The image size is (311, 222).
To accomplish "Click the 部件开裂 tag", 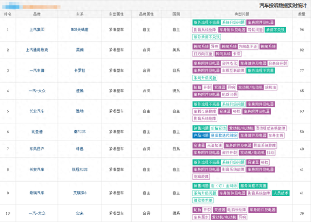I will (229, 153).
